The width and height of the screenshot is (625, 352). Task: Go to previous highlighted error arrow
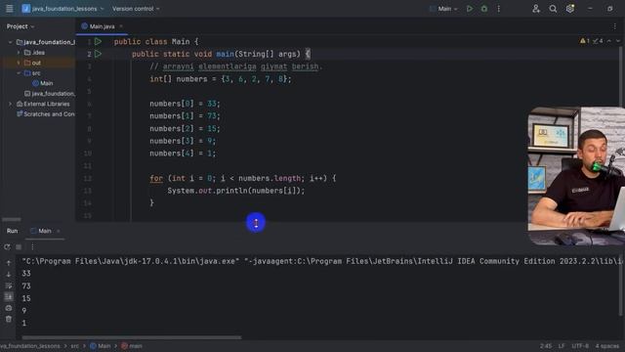[x=609, y=41]
